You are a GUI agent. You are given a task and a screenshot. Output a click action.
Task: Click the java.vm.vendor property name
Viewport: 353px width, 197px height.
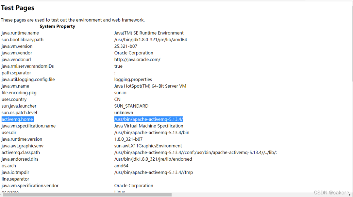(x=17, y=53)
